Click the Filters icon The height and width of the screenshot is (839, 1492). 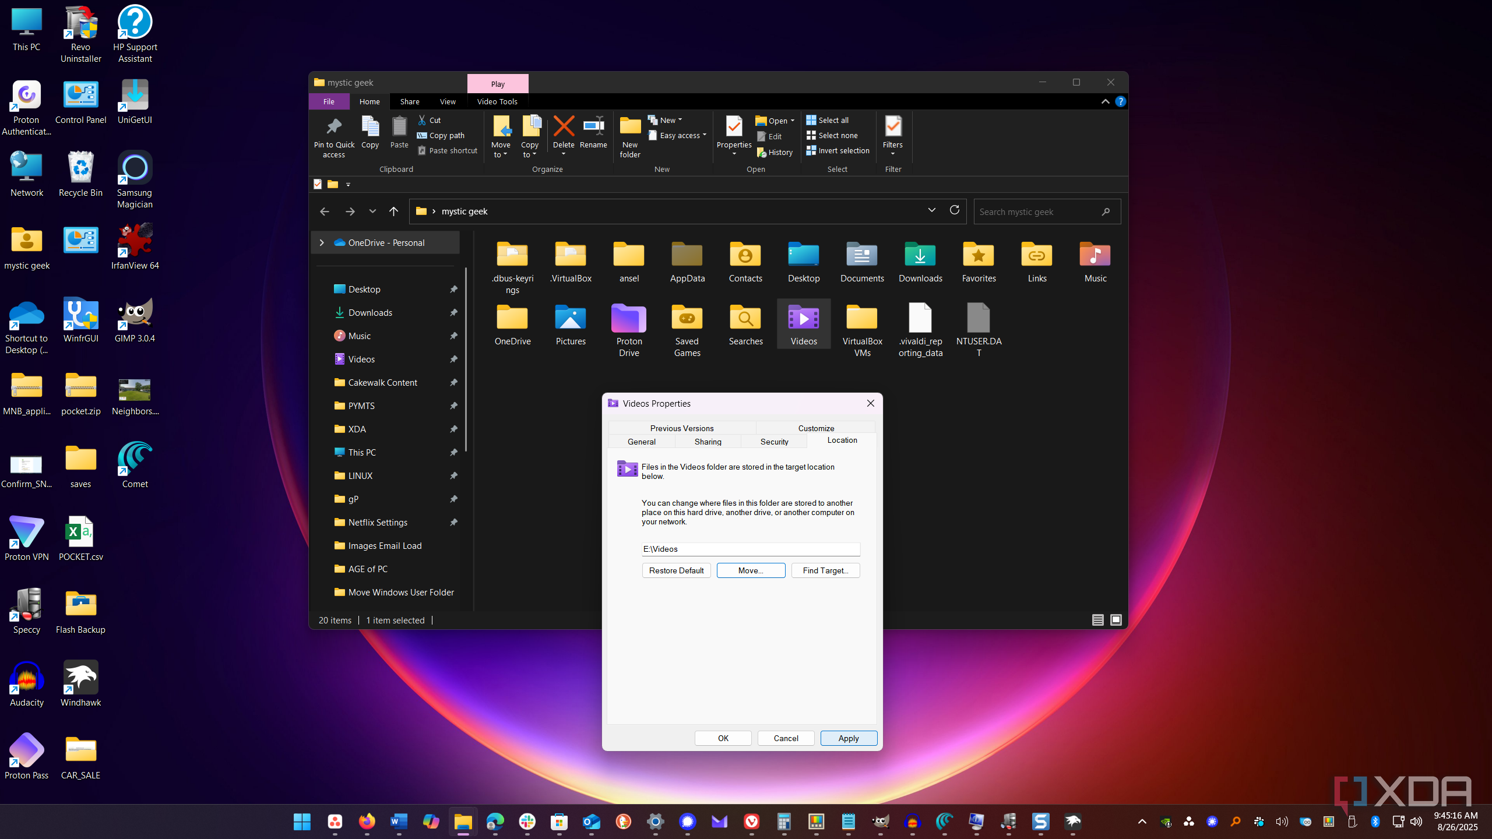pyautogui.click(x=893, y=126)
